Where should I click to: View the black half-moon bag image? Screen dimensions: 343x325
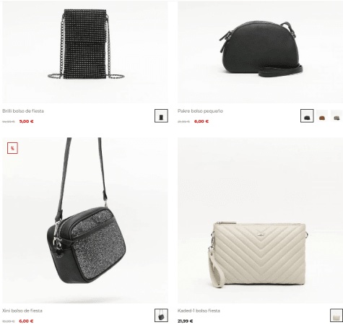point(260,52)
